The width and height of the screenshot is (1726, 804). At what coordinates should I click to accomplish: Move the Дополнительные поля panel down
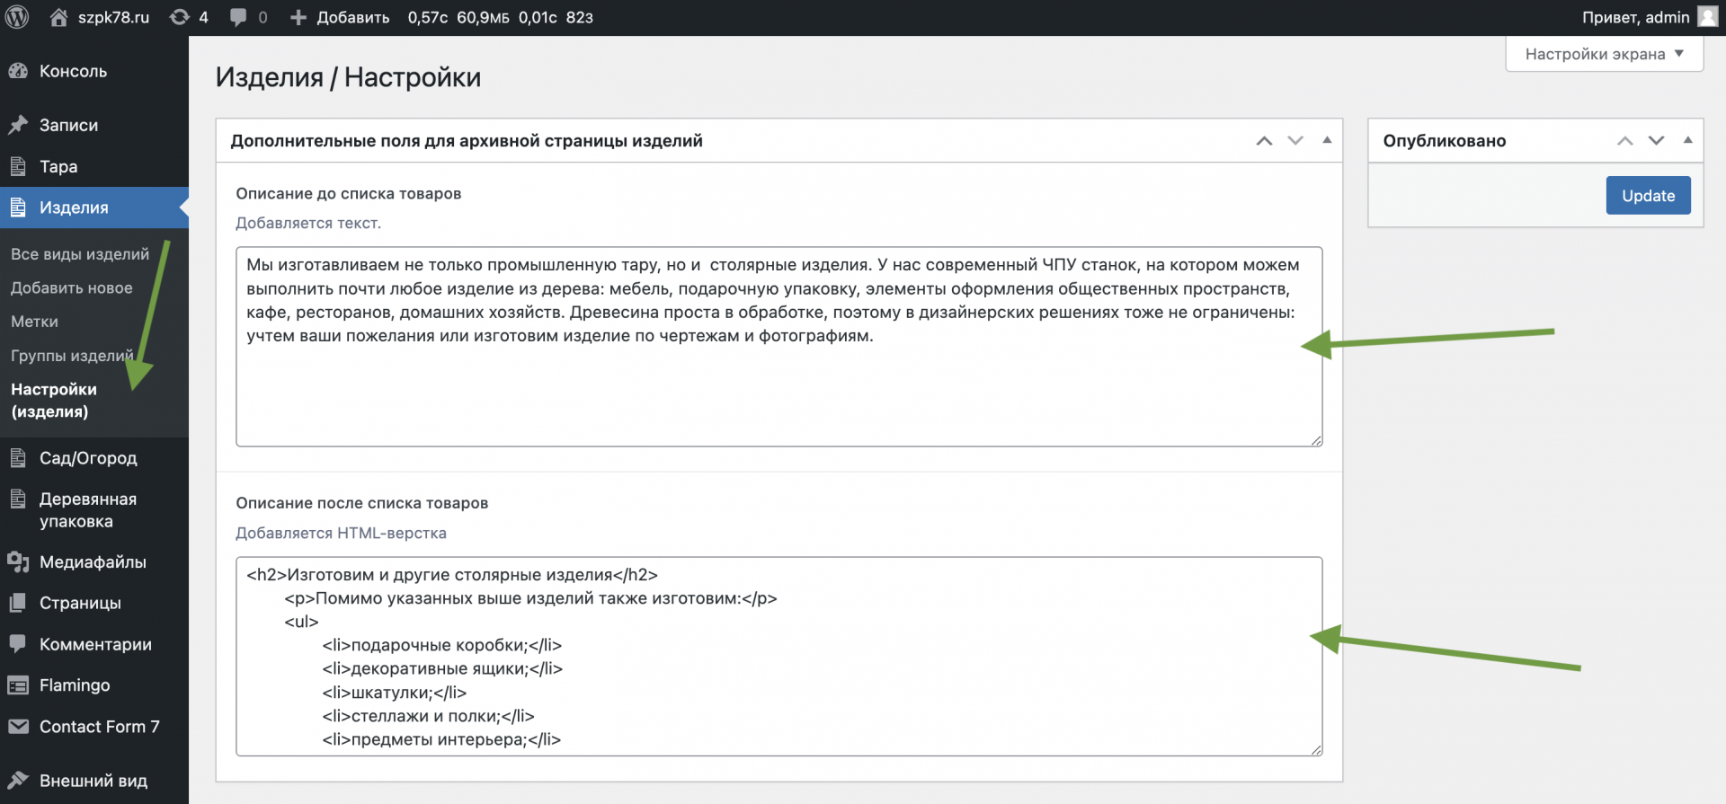pyautogui.click(x=1295, y=141)
